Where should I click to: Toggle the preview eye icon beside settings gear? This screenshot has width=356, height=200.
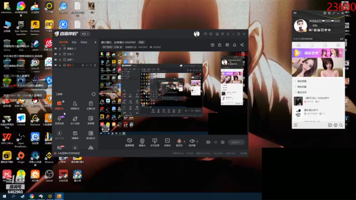[x=215, y=142]
